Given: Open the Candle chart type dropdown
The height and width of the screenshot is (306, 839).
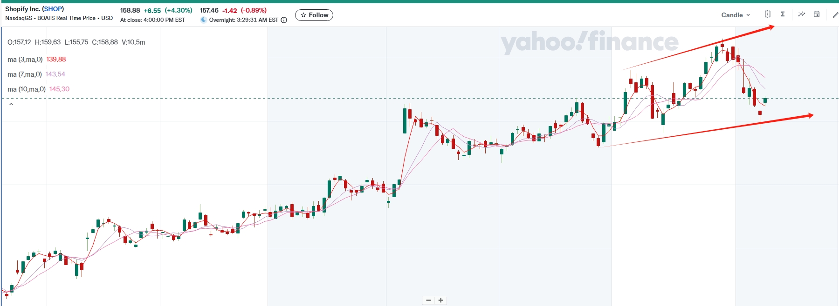Looking at the screenshot, I should (x=735, y=15).
